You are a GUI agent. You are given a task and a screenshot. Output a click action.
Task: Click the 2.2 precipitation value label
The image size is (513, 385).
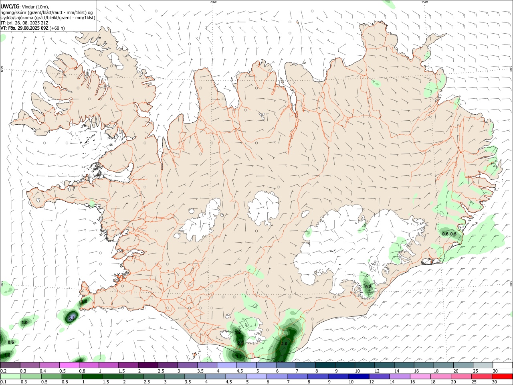pyautogui.click(x=240, y=343)
